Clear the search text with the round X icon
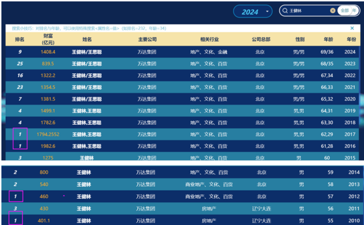This screenshot has height=225, width=364. pos(333,11)
